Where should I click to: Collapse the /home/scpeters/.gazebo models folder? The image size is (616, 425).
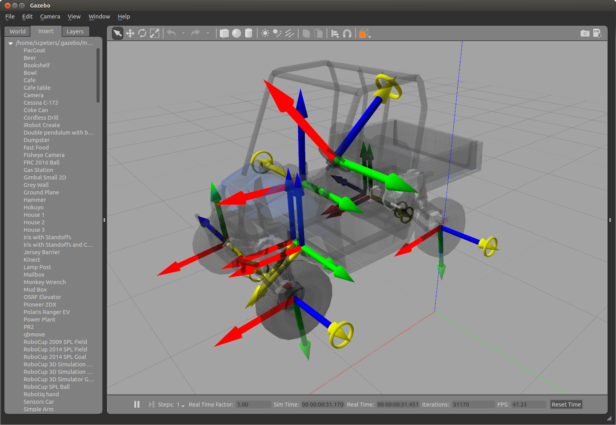(11, 43)
